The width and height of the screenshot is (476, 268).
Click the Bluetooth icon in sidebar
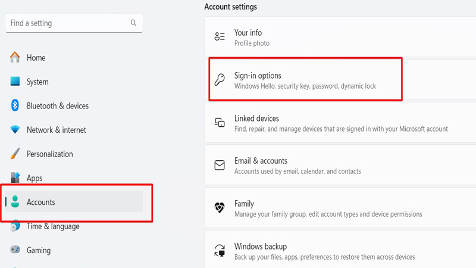[15, 105]
